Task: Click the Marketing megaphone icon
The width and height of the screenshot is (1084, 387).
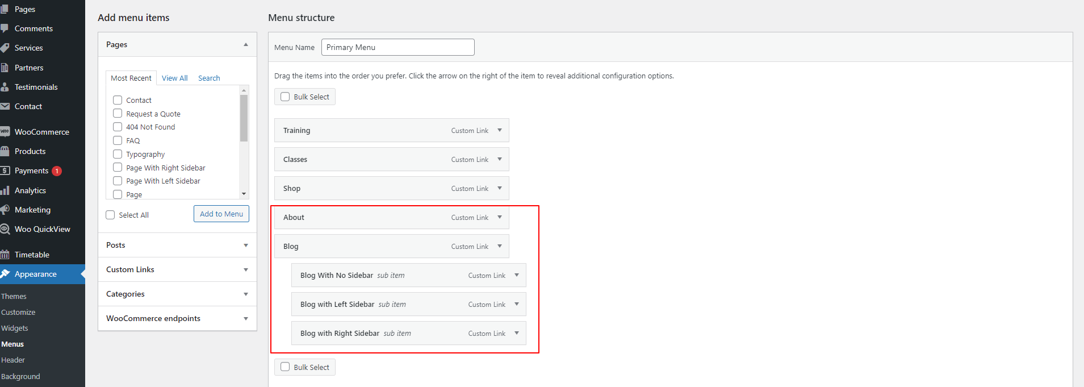Action: click(5, 210)
